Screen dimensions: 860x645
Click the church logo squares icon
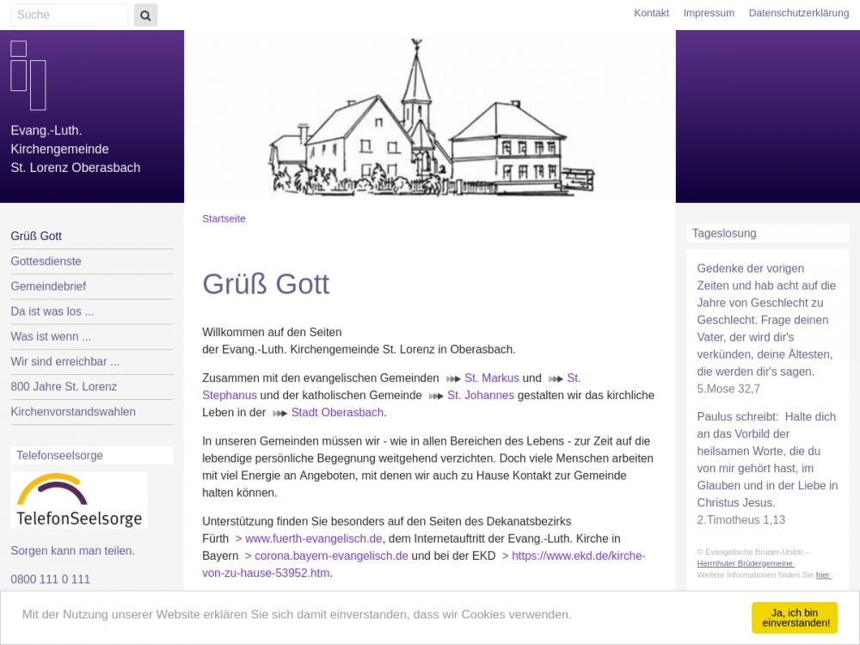click(x=28, y=75)
